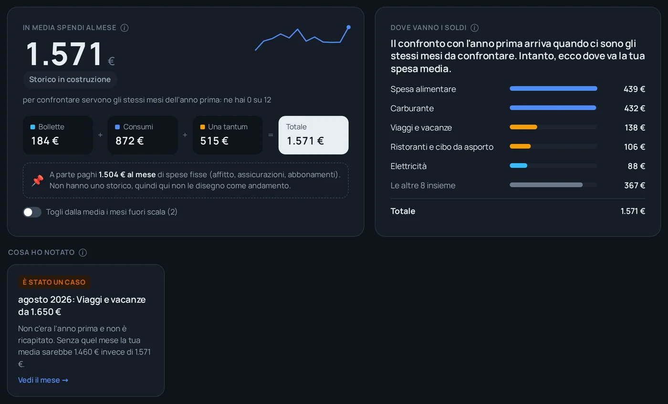The width and height of the screenshot is (668, 404).
Task: Click the end dot of the sparkline chart
Action: pyautogui.click(x=348, y=27)
